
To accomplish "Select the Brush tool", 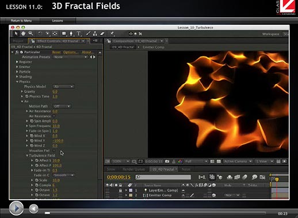I will (88, 34).
